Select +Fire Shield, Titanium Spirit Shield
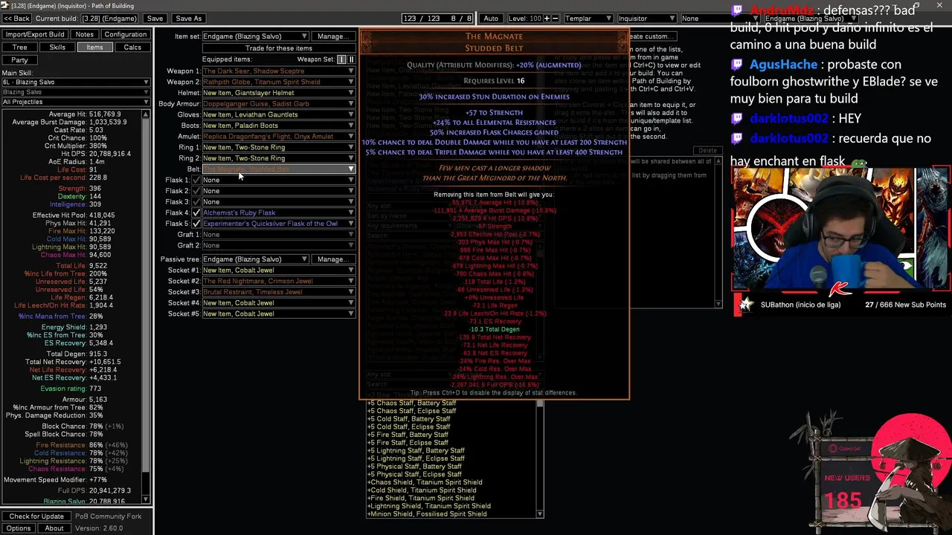 click(x=420, y=499)
